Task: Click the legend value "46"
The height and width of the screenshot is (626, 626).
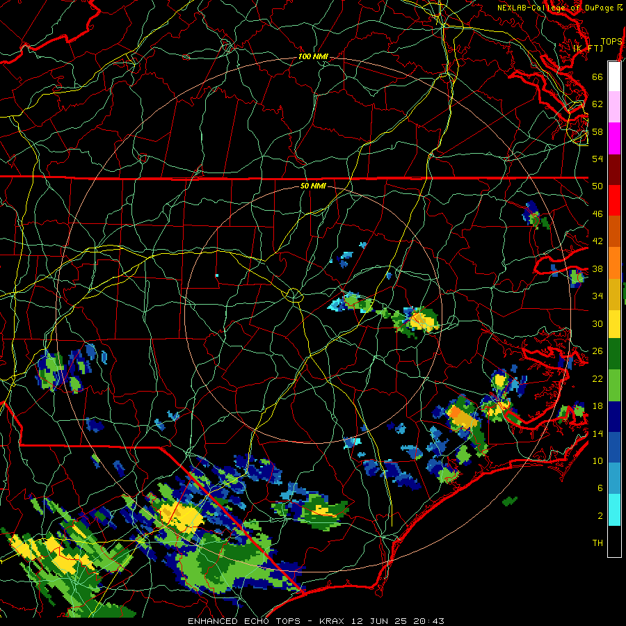Action: [597, 214]
